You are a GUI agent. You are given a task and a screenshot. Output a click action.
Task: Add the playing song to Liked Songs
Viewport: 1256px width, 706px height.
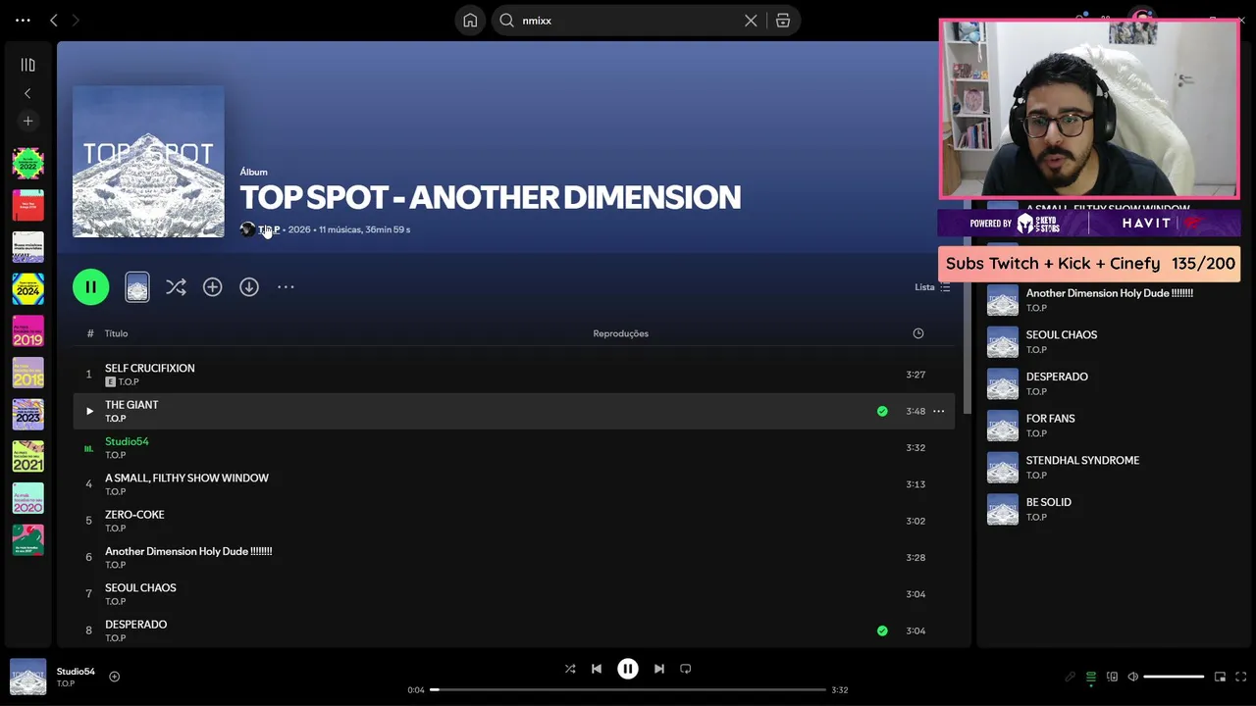(115, 677)
